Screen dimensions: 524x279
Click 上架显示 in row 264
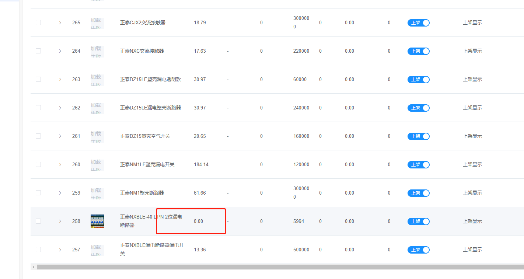472,51
